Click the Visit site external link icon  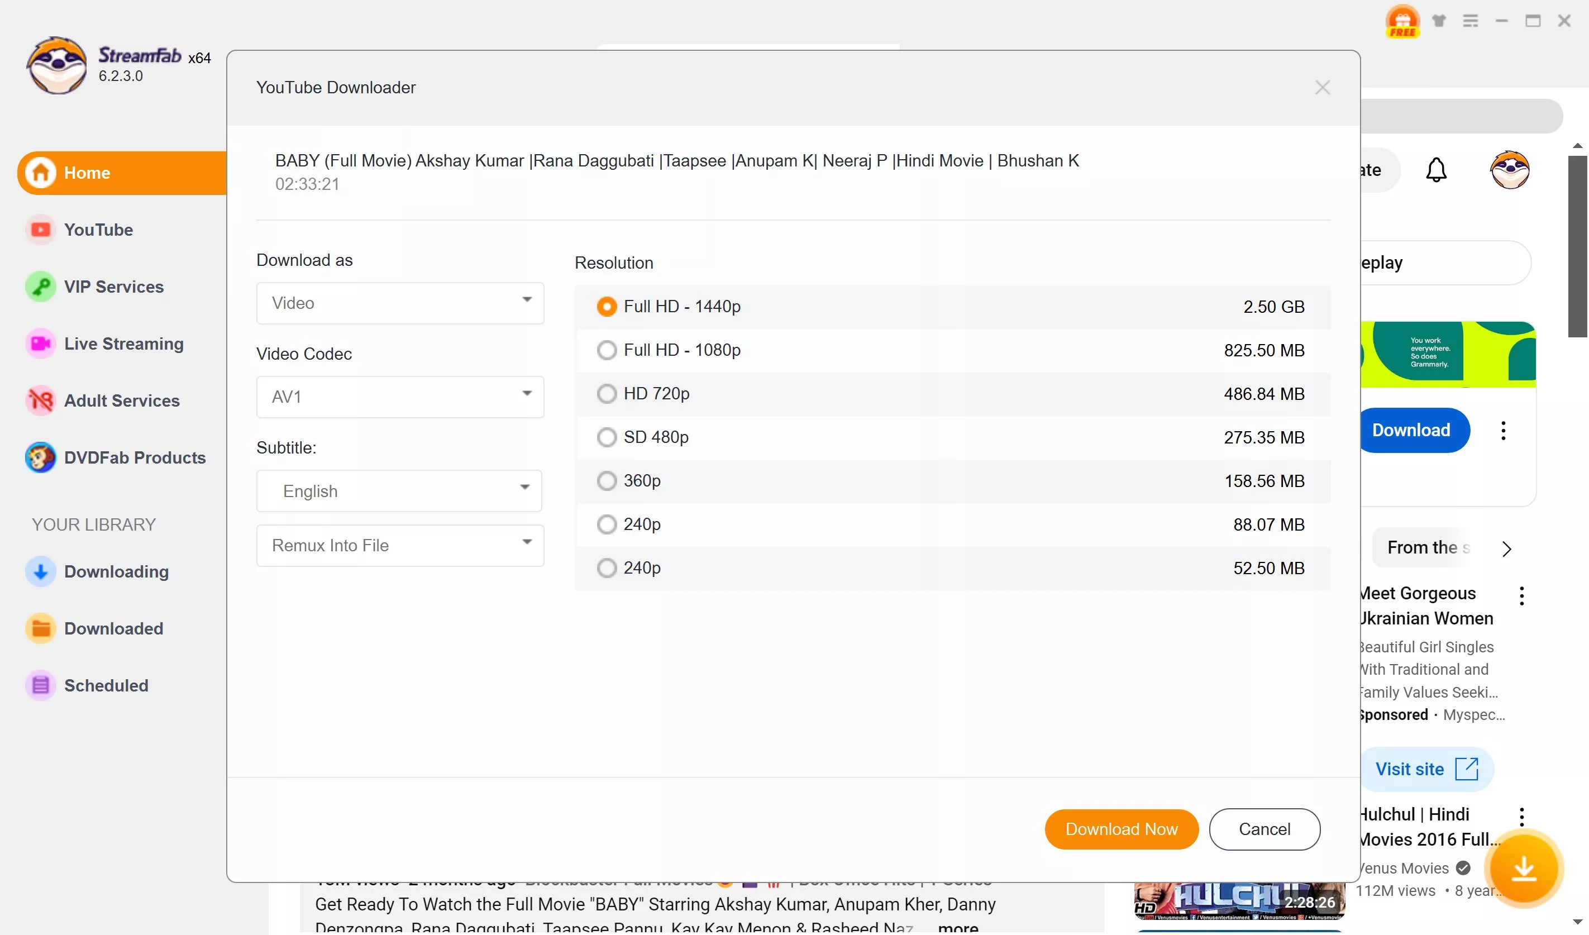click(1466, 769)
